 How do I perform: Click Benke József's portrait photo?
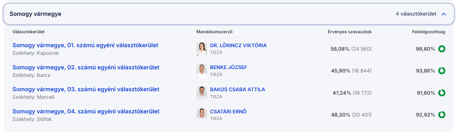202,71
